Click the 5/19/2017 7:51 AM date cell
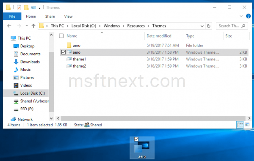 click(163, 45)
